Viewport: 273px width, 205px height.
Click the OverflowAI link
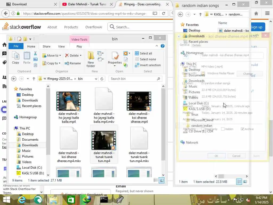click(x=94, y=27)
